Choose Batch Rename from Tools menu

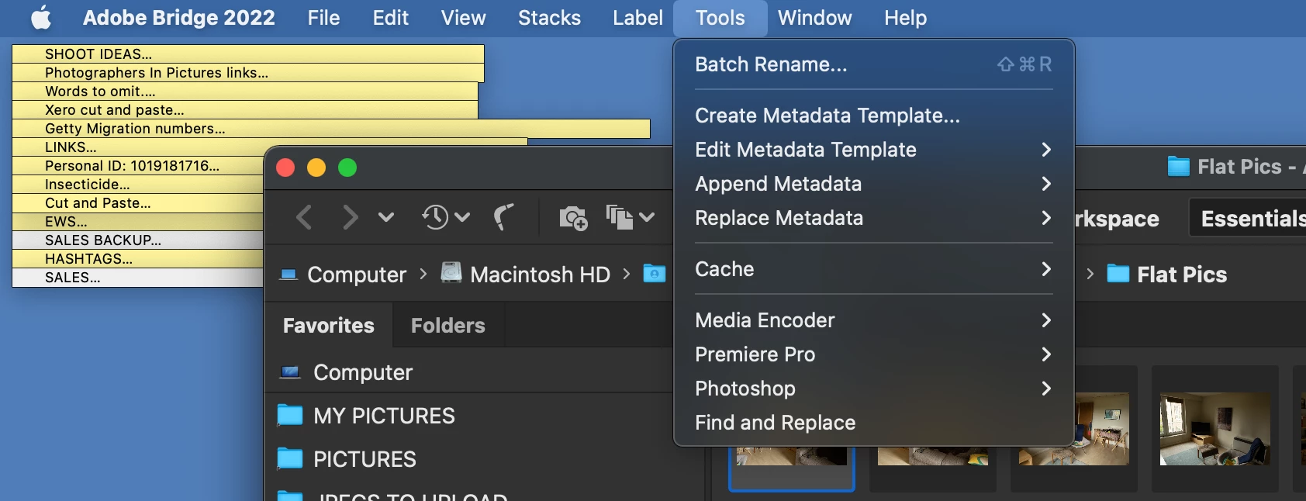coord(874,64)
